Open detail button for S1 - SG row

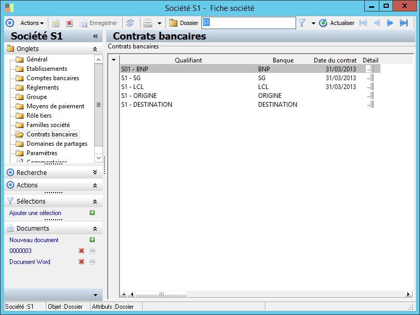pyautogui.click(x=369, y=78)
